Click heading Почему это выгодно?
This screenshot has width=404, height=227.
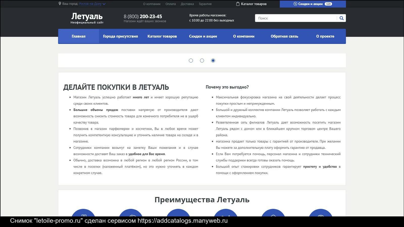coord(227,87)
